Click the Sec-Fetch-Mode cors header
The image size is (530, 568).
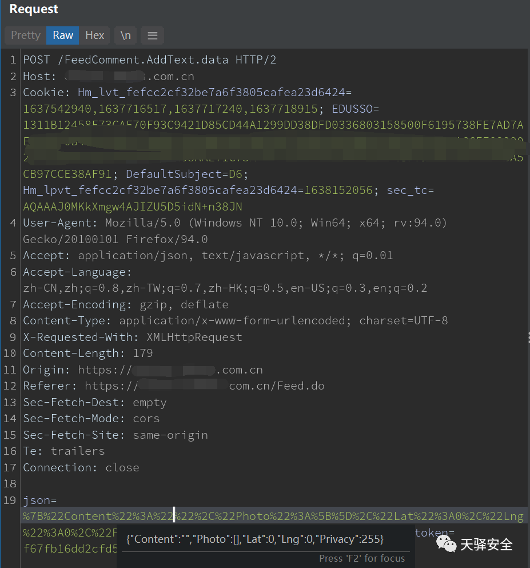point(91,419)
